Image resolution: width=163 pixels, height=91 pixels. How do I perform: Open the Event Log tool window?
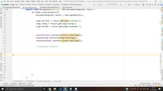[156, 83]
